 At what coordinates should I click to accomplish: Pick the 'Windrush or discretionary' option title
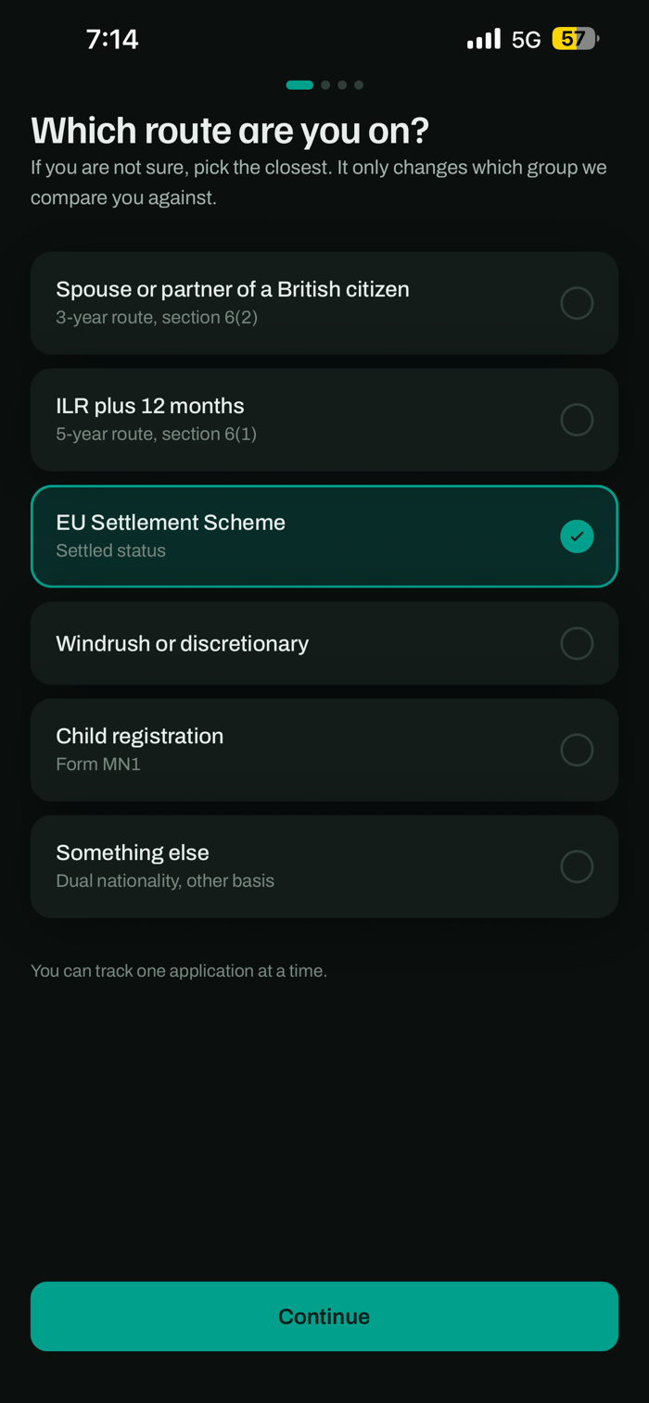pos(183,643)
